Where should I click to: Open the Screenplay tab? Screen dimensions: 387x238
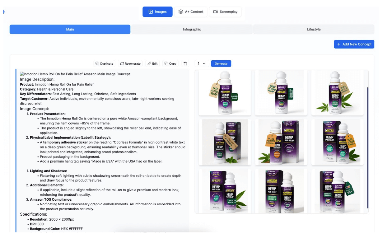[225, 12]
